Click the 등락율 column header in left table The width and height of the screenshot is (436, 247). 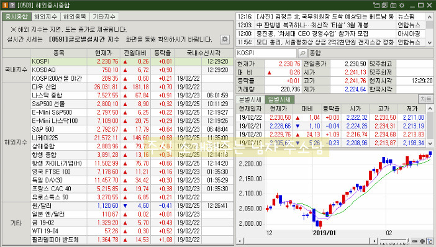(x=163, y=53)
